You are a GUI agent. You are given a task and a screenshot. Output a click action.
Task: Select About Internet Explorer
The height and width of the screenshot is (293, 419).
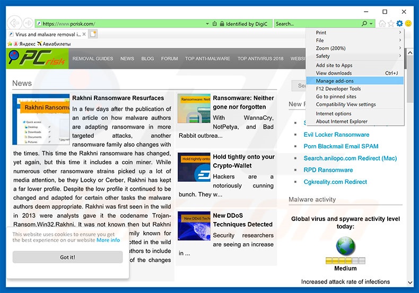(x=355, y=121)
